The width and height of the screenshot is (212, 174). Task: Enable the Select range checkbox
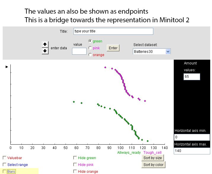[x=4, y=164]
